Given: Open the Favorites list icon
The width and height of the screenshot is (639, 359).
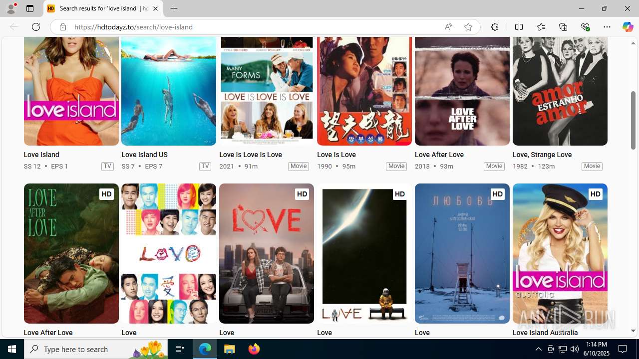Looking at the screenshot, I should click(x=541, y=27).
